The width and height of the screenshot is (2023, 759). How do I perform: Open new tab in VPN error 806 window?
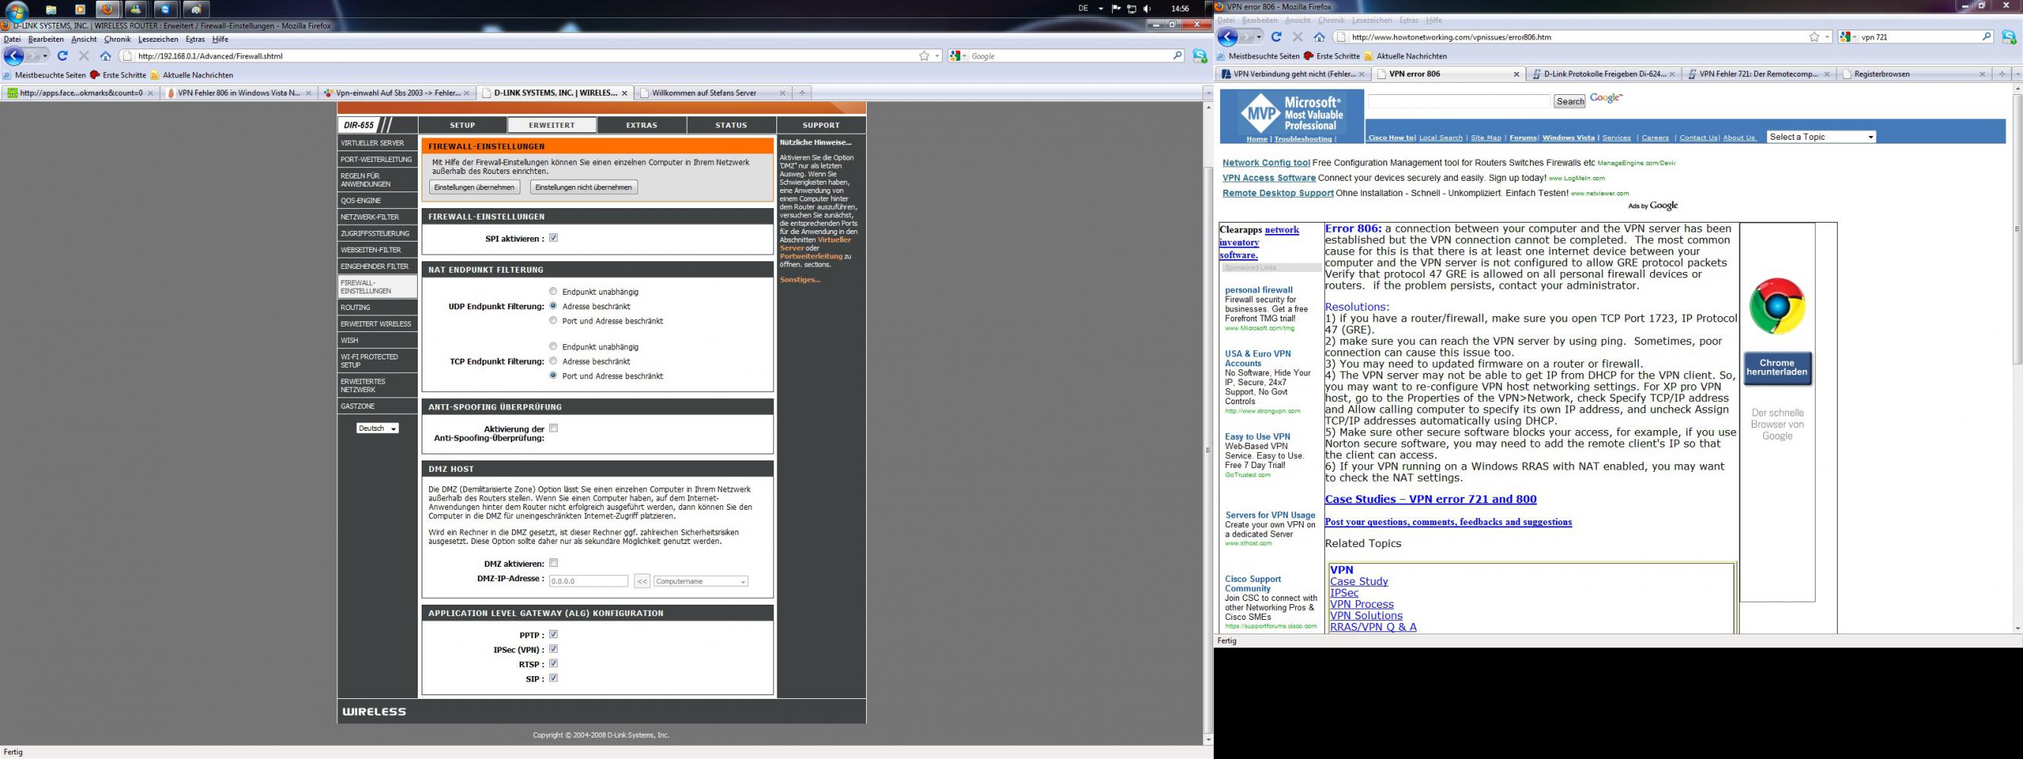coord(2002,74)
